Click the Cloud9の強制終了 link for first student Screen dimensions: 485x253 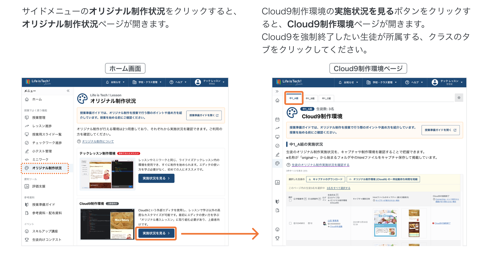pyautogui.click(x=442, y=223)
